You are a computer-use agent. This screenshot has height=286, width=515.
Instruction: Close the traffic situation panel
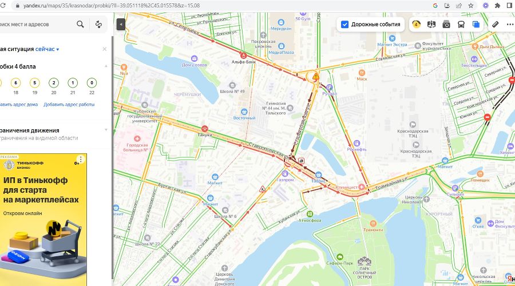(105, 49)
